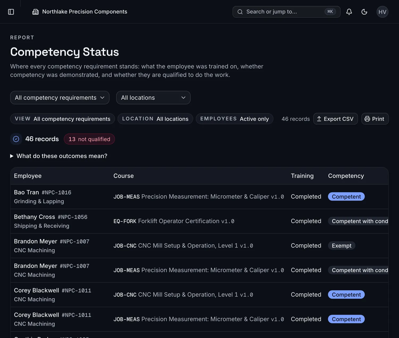Click Corey Blackwell's JOB-MEAS Competent badge
This screenshot has height=338, width=399.
pyautogui.click(x=346, y=319)
